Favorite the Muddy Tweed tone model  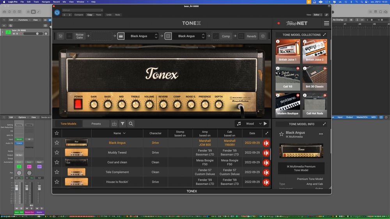57,152
